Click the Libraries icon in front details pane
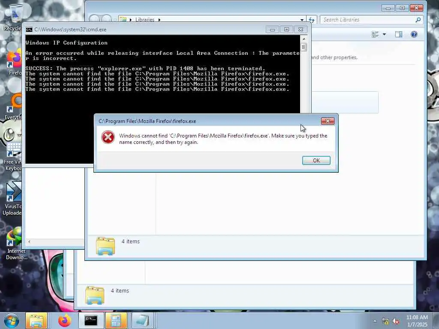439x329 pixels. [105, 246]
